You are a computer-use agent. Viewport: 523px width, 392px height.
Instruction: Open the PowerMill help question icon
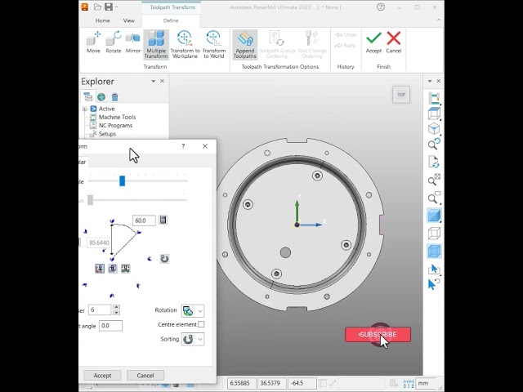(381, 7)
